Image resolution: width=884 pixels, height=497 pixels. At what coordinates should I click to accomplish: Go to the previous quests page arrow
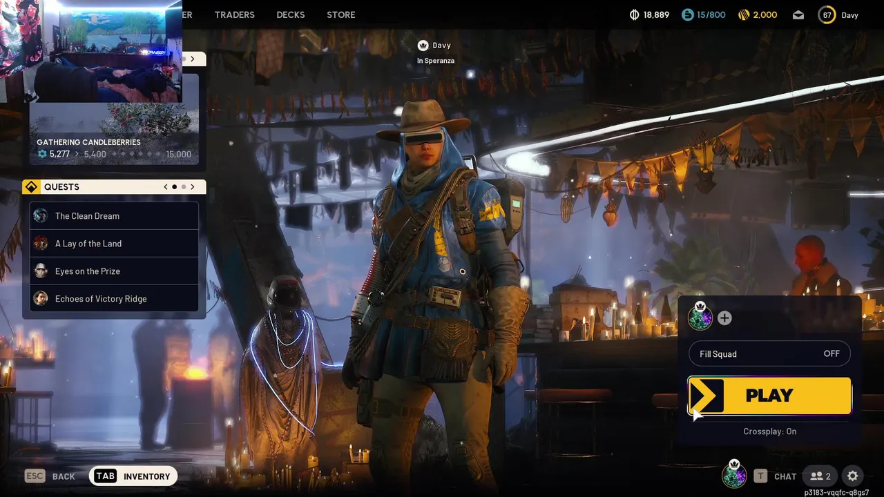coord(166,186)
